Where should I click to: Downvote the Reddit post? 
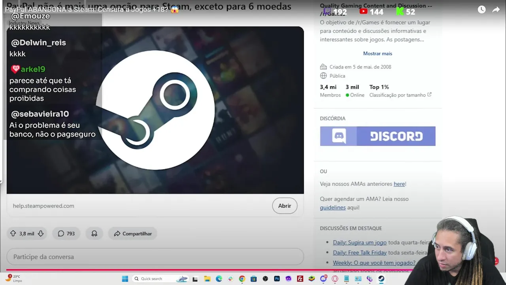point(41,234)
